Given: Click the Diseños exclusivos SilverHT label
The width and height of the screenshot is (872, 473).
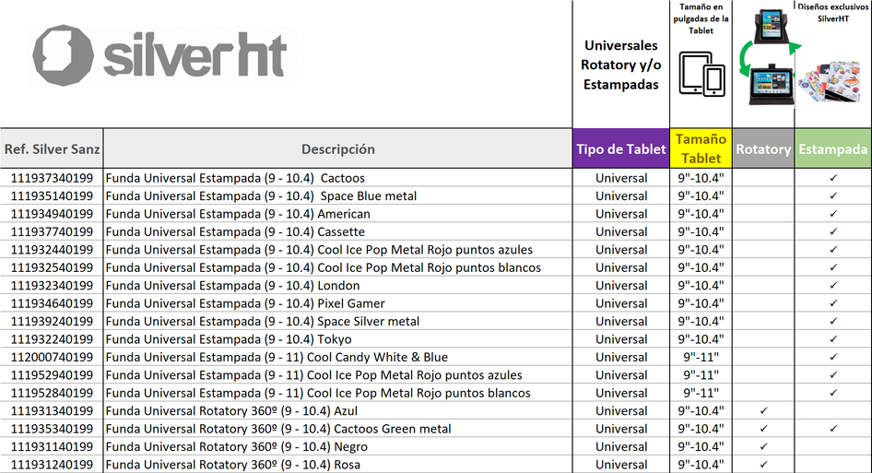Looking at the screenshot, I should (833, 12).
